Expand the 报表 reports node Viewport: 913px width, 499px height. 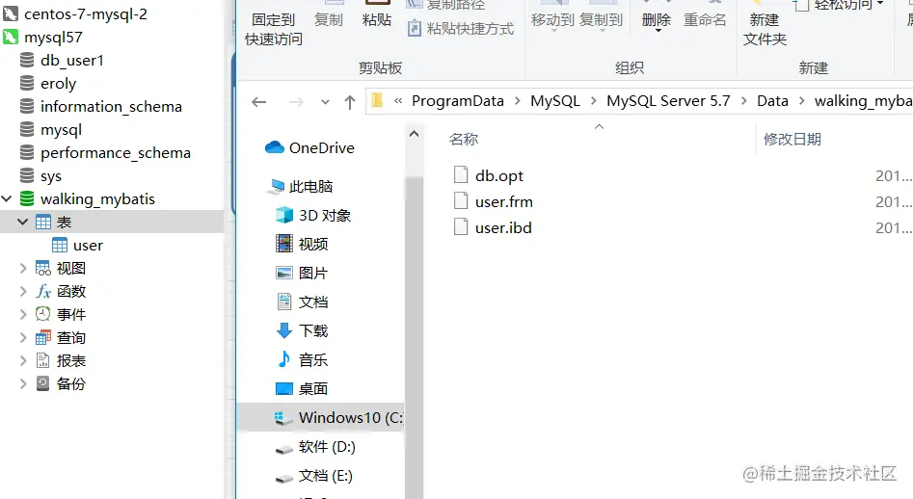pyautogui.click(x=23, y=361)
